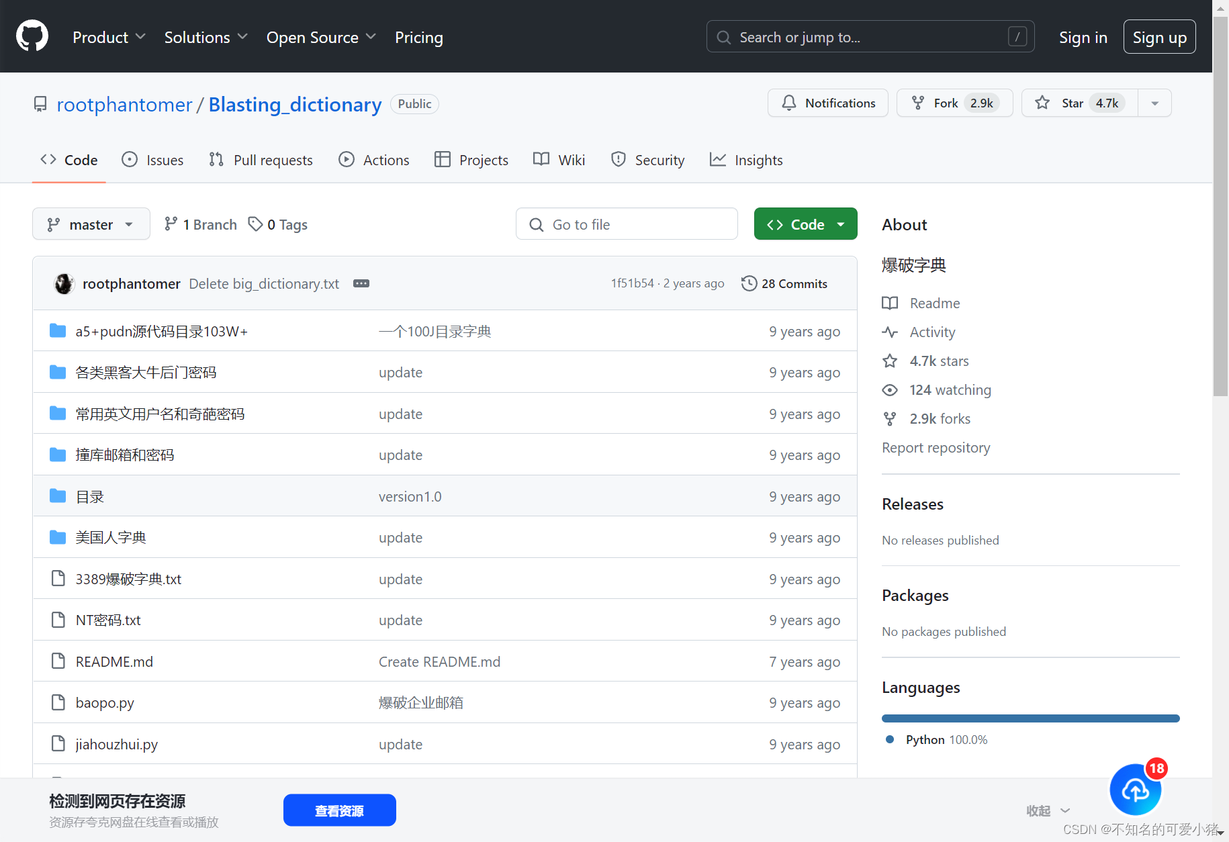This screenshot has width=1229, height=842.
Task: Open the star lists dropdown arrow
Action: point(1154,103)
